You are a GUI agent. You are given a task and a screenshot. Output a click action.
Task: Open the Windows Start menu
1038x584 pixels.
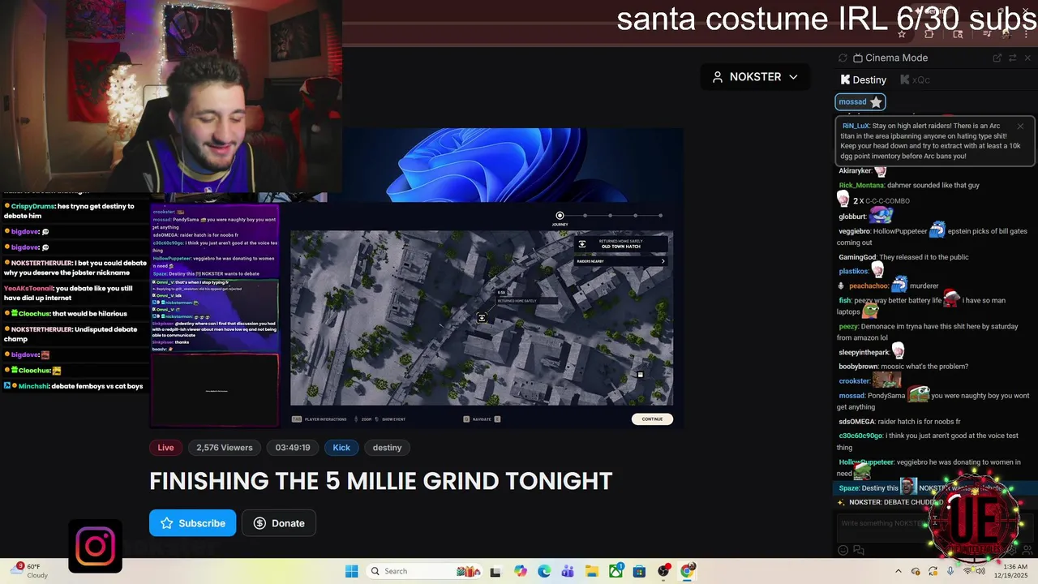351,571
